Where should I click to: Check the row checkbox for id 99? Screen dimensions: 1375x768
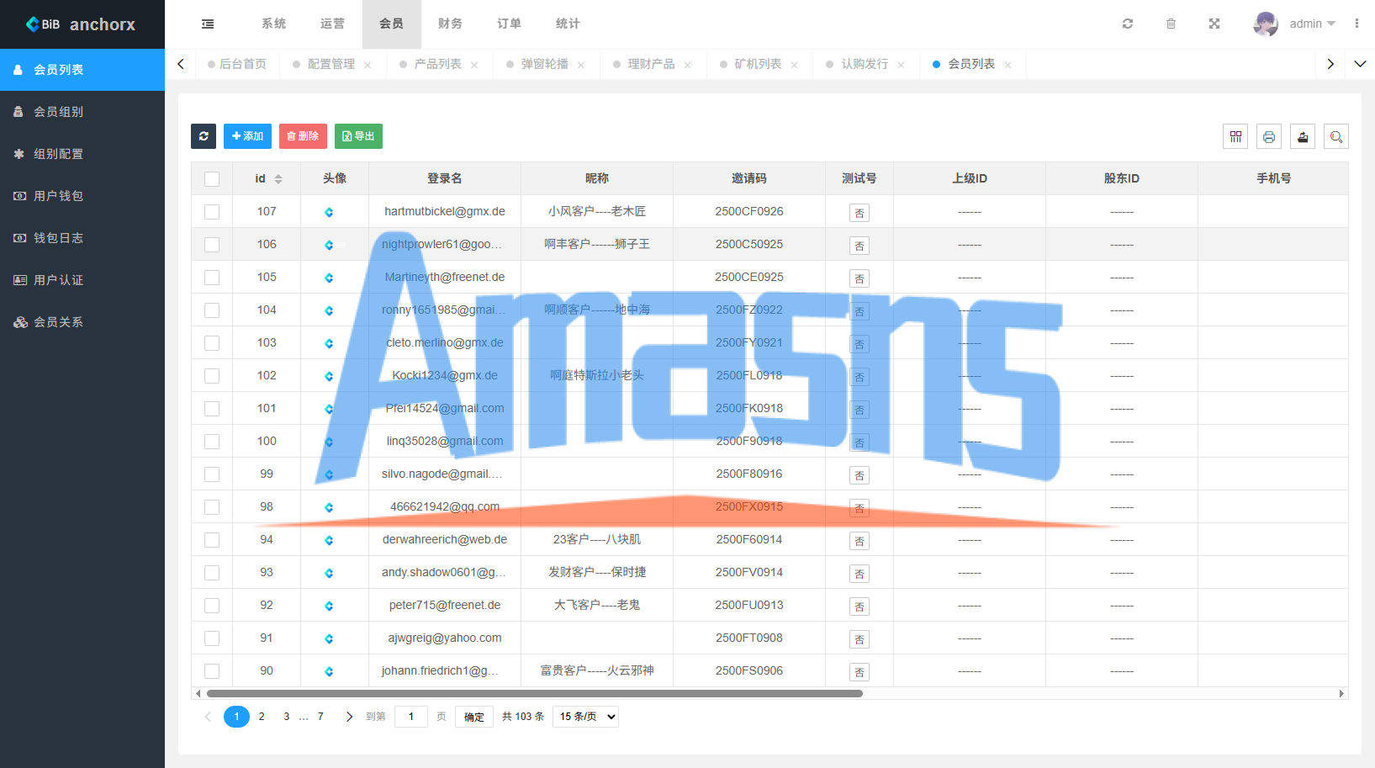pyautogui.click(x=212, y=474)
